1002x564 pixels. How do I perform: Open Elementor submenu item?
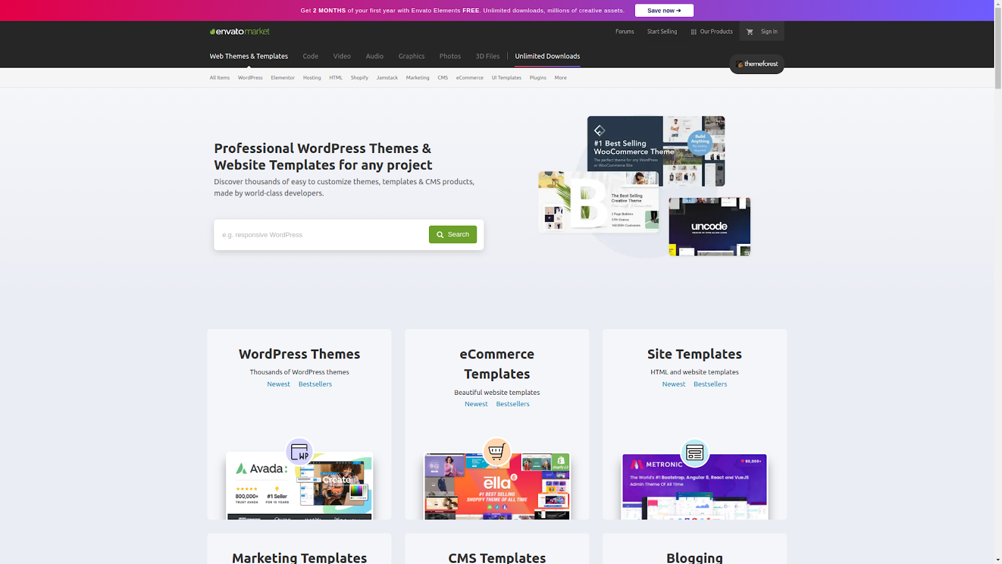point(282,78)
